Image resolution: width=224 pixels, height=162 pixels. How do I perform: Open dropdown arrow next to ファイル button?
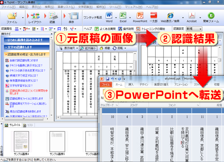coord(23,18)
